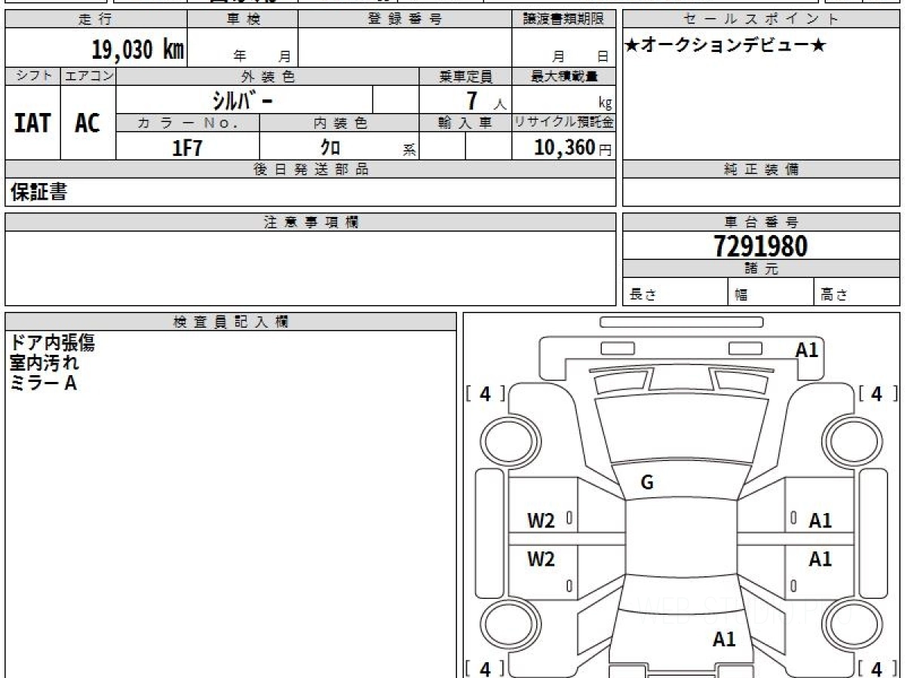This screenshot has height=678, width=905.
Task: Select the upper W2 mark on left doors
Action: click(541, 520)
